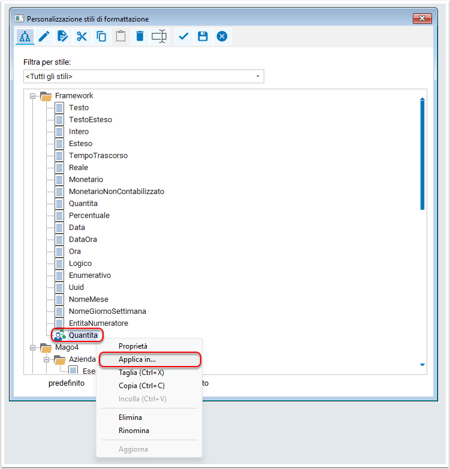
Task: Select the TestoEsteso style
Action: click(90, 120)
